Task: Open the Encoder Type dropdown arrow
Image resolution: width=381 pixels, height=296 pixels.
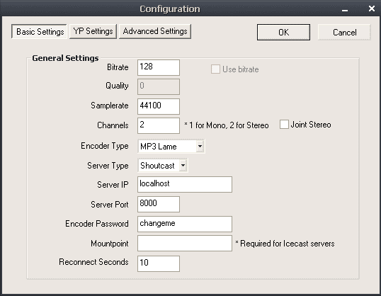Action: point(200,146)
